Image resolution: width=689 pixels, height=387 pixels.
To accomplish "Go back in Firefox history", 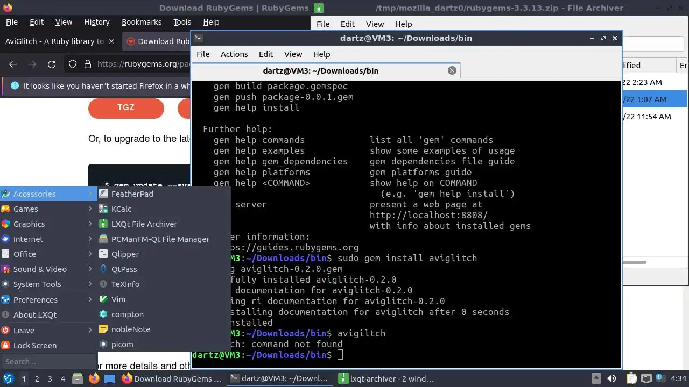I will pyautogui.click(x=13, y=64).
